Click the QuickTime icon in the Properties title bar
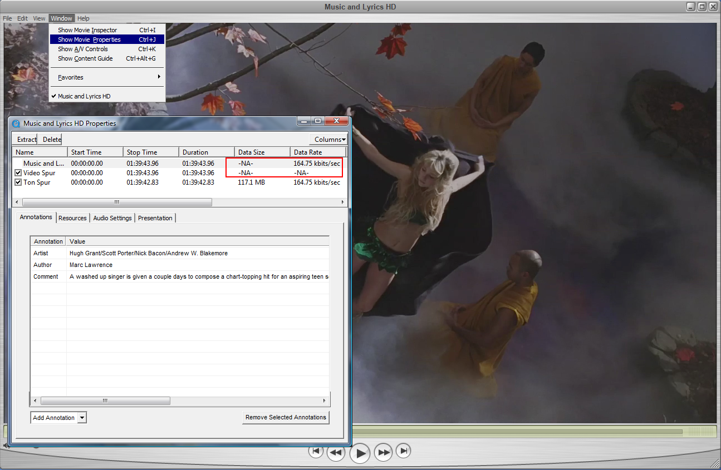This screenshot has width=721, height=470. click(16, 123)
